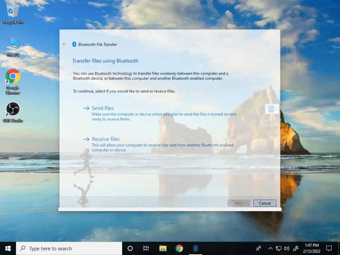The image size is (340, 255).
Task: Open the volume control tray icon
Action: [287, 248]
